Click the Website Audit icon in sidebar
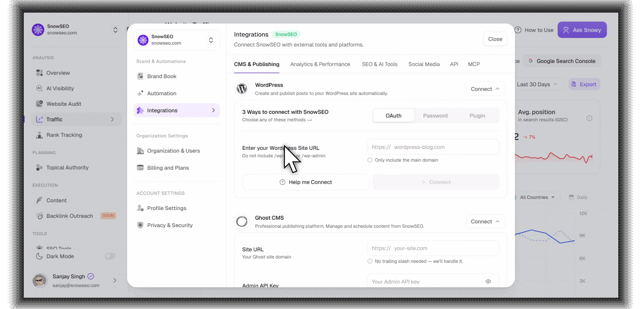This screenshot has width=642, height=309. coord(39,104)
